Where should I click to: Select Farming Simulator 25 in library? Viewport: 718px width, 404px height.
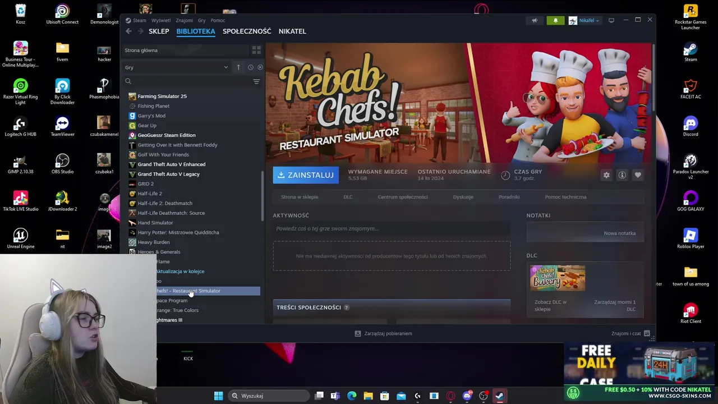tap(162, 96)
